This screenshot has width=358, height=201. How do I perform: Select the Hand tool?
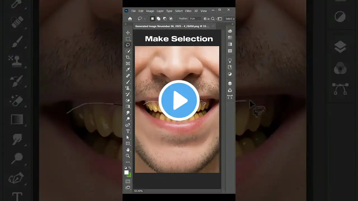click(x=128, y=150)
